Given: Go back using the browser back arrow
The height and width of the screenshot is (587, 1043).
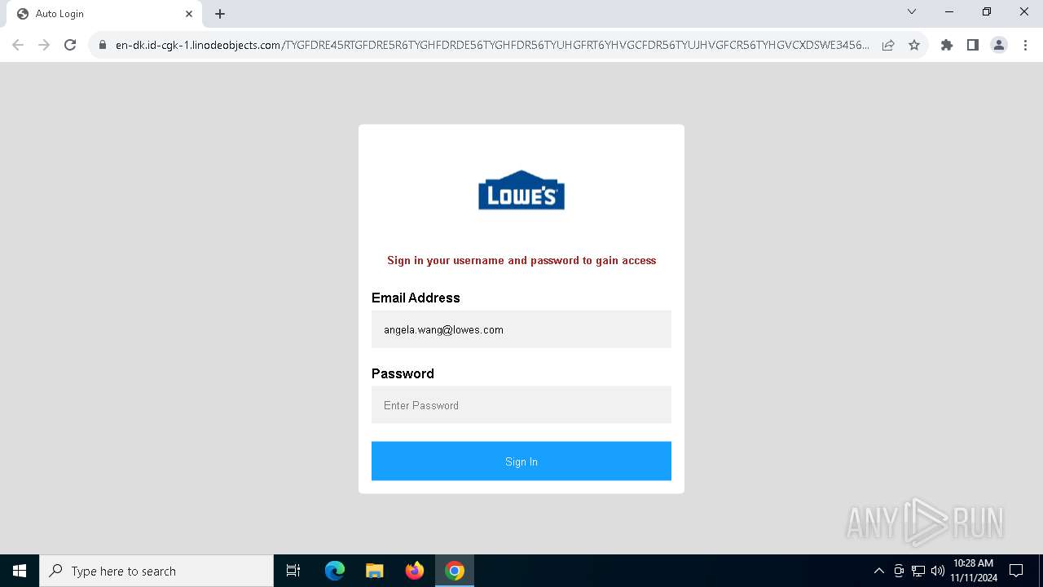Looking at the screenshot, I should (18, 45).
